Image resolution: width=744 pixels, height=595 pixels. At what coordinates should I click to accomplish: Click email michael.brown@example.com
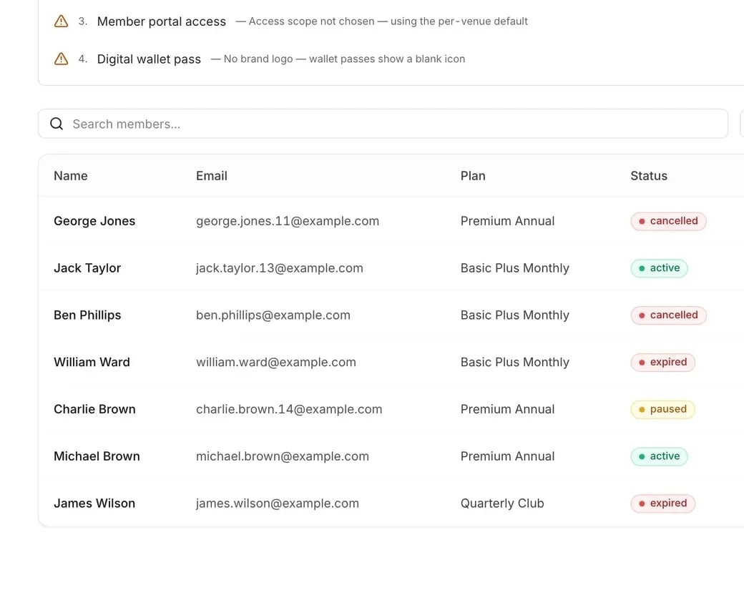pos(283,456)
